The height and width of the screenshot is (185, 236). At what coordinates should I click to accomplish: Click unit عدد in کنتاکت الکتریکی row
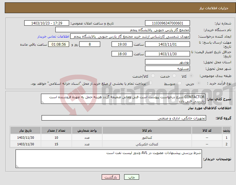(87, 144)
